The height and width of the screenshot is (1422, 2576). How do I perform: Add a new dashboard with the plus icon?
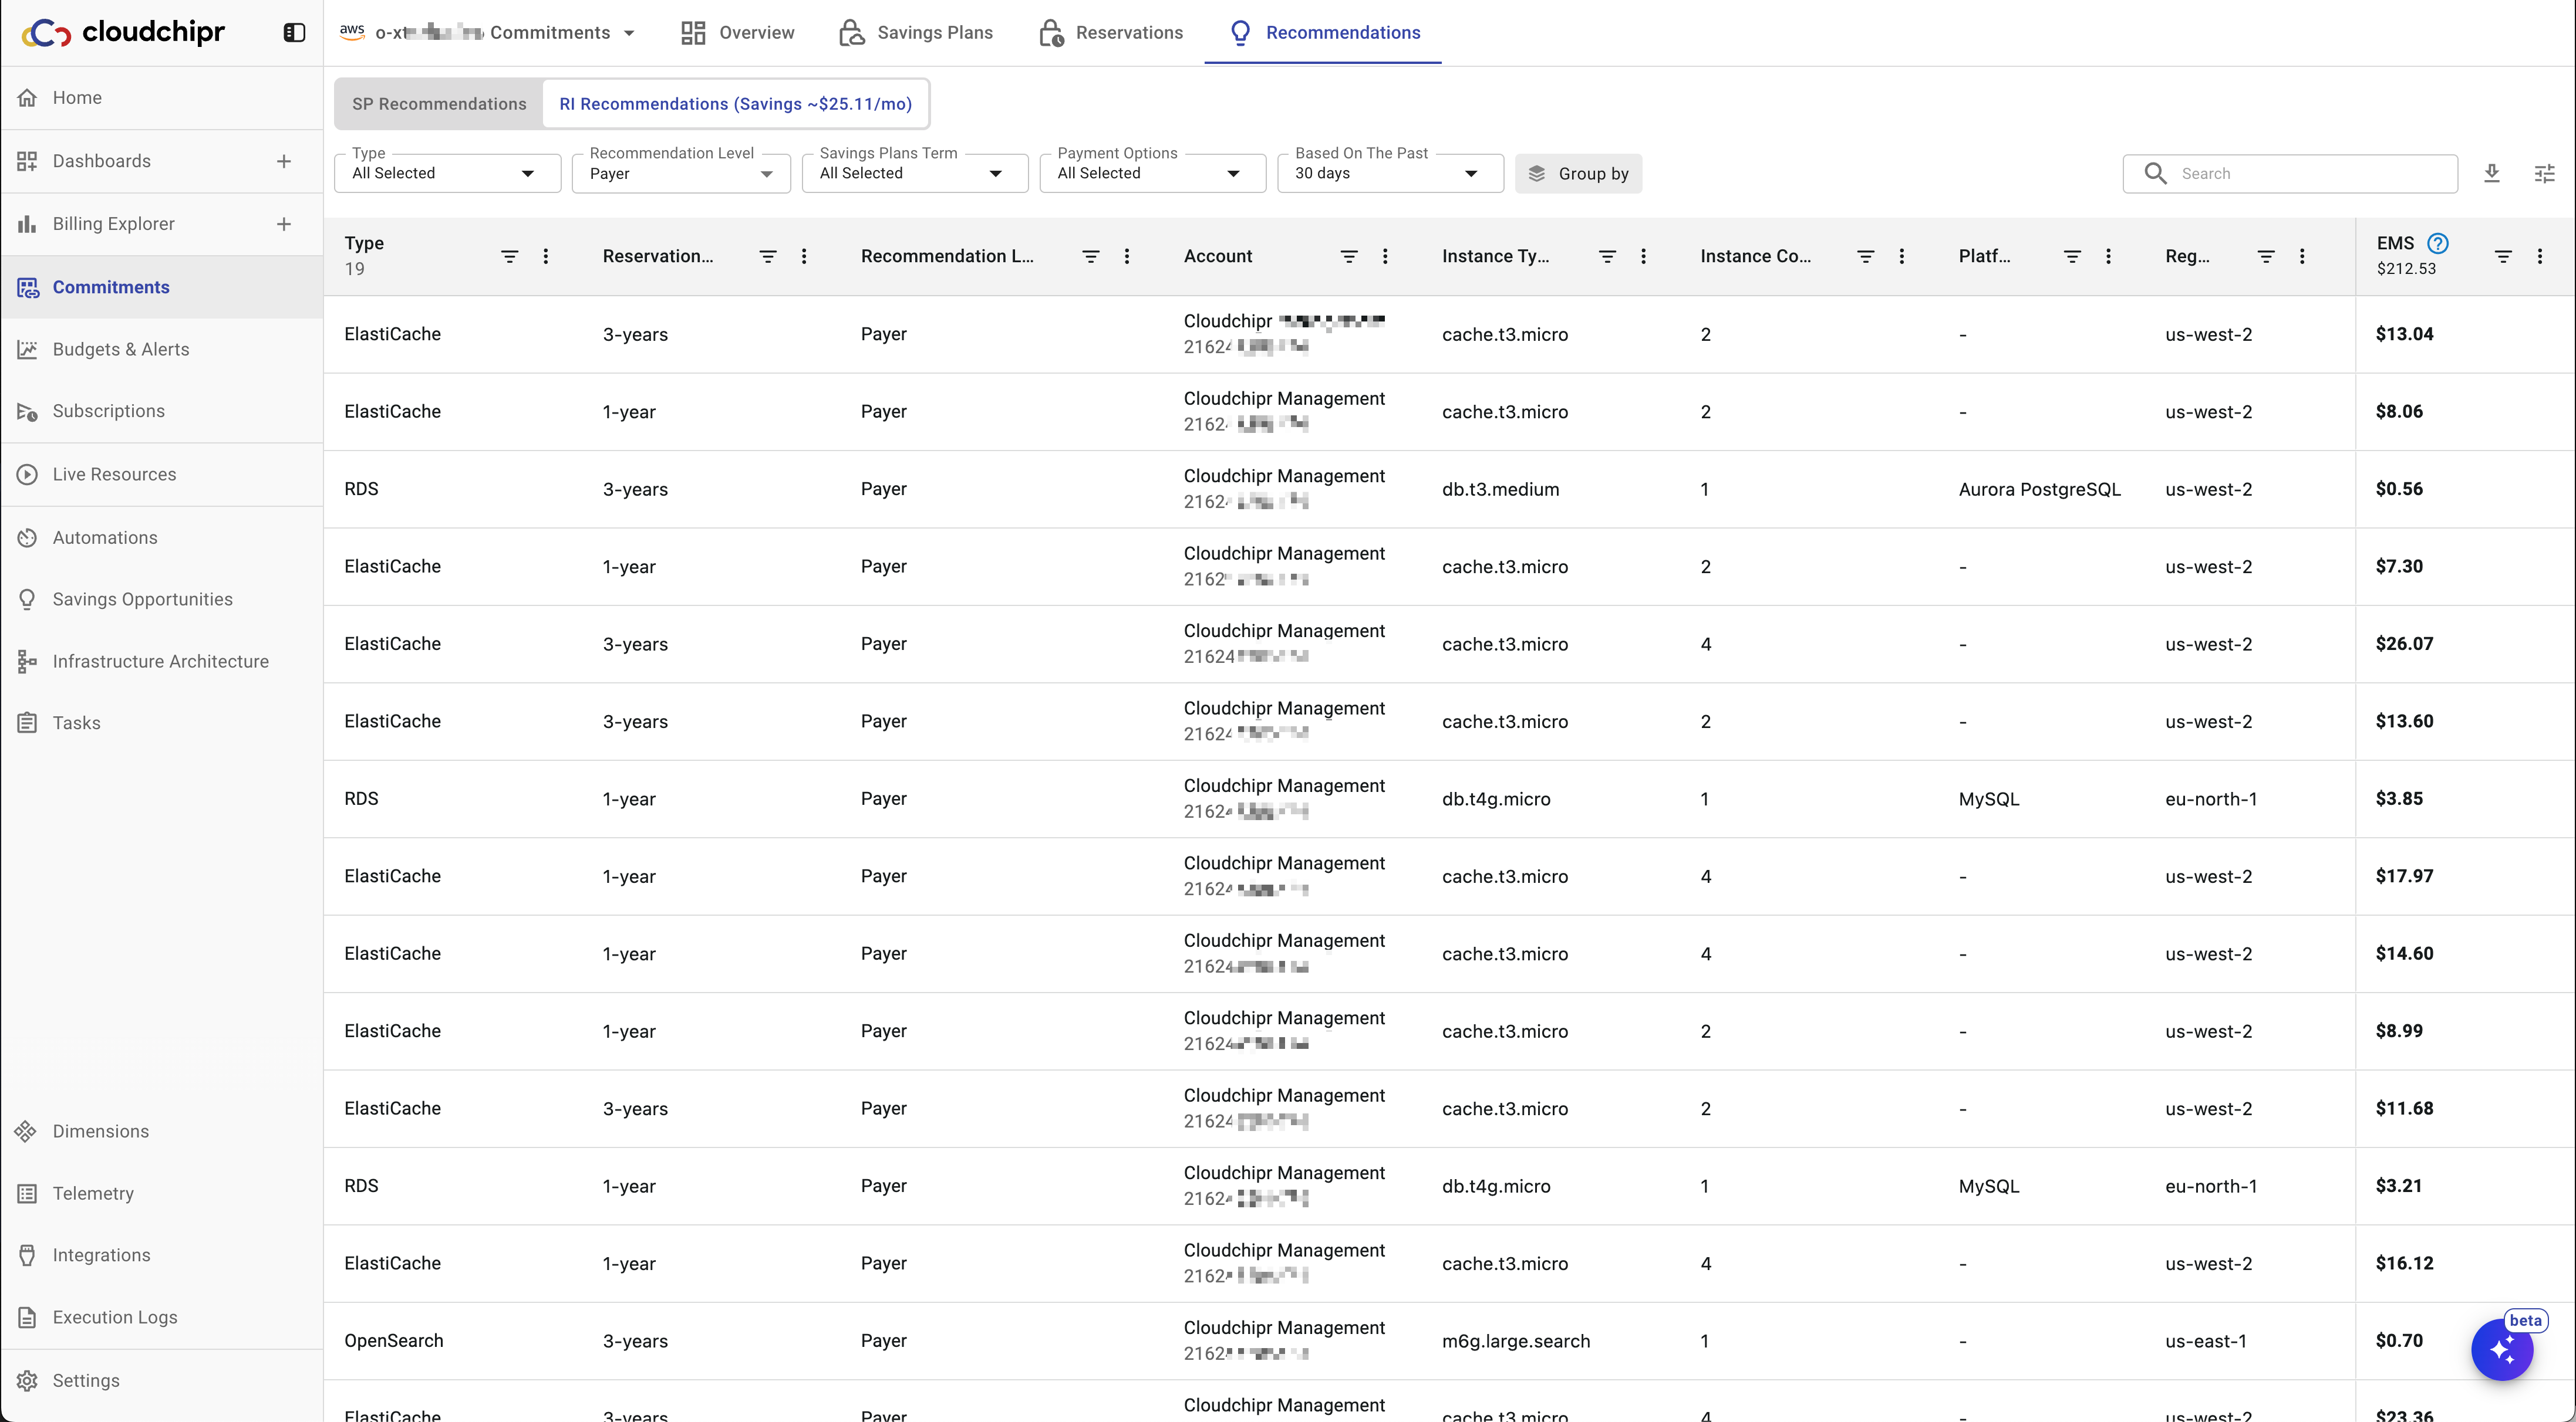[284, 161]
